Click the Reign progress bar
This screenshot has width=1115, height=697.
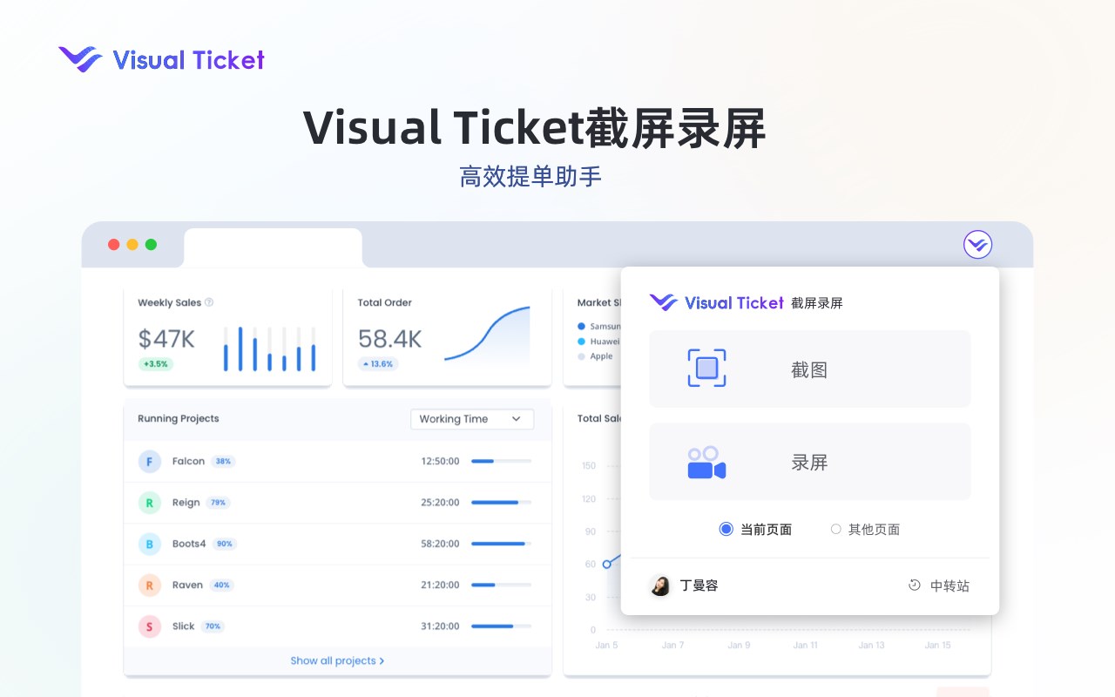[501, 503]
